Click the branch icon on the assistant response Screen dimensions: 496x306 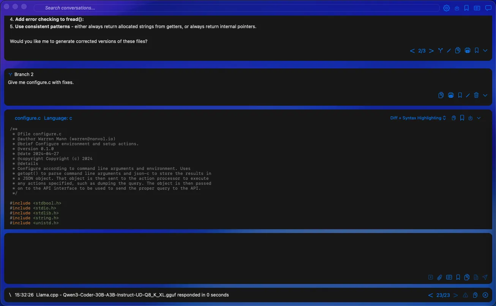440,51
